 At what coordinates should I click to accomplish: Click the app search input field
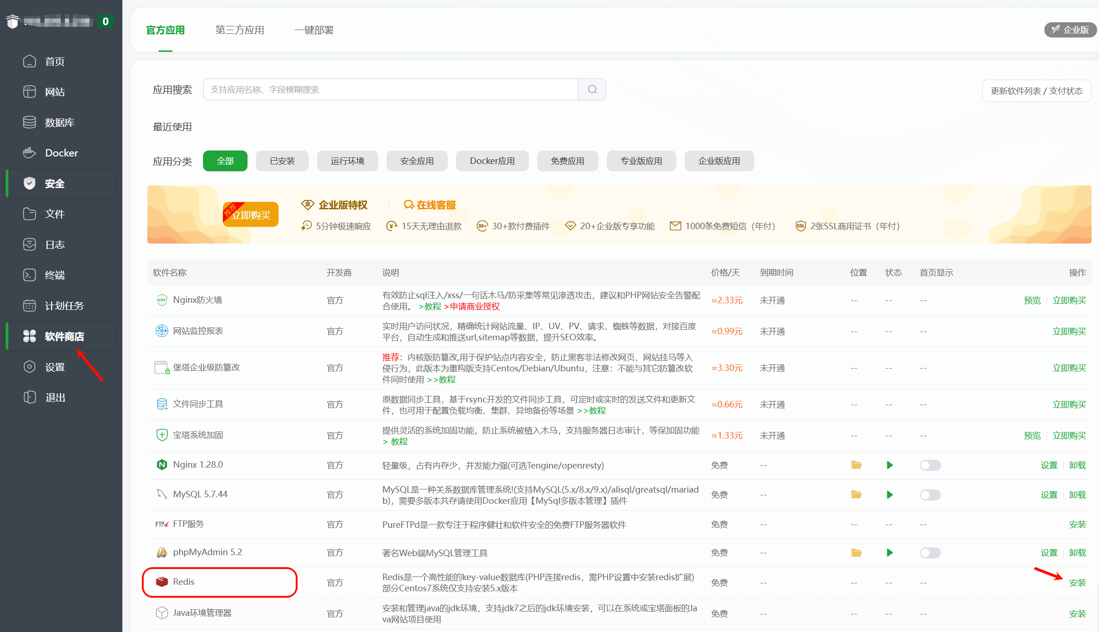pyautogui.click(x=390, y=89)
